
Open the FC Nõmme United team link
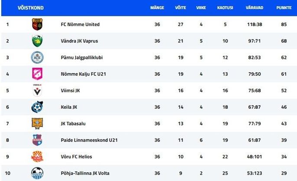80,24
